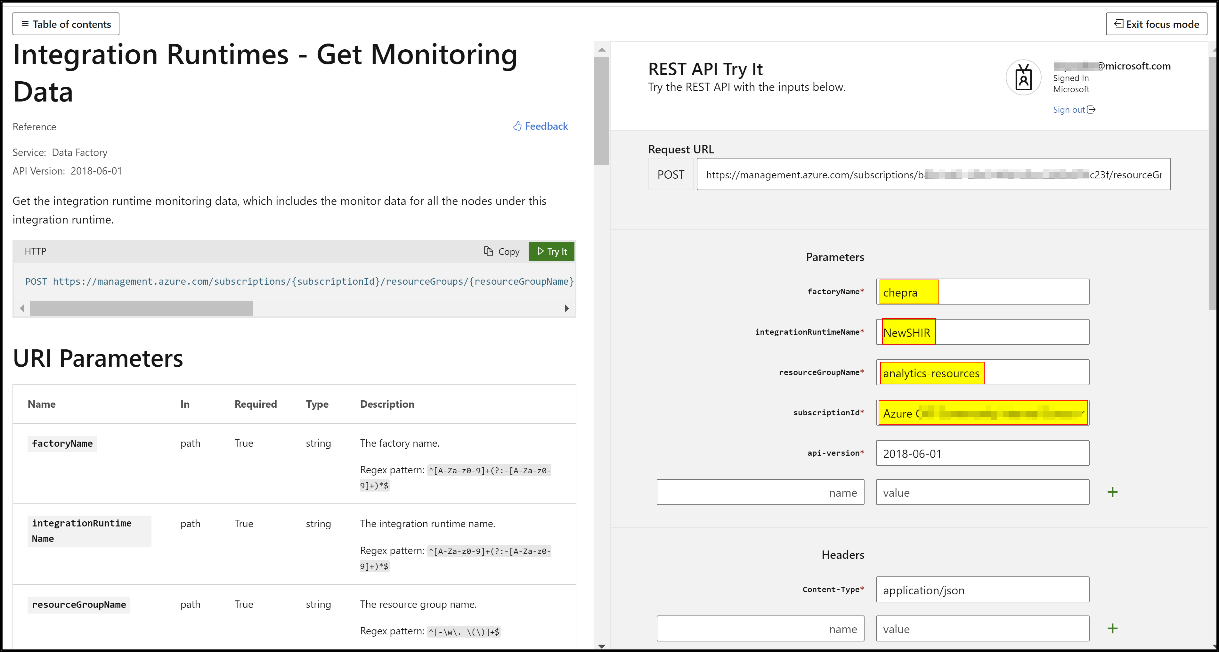Click the integrationRuntimeName table cell
The height and width of the screenshot is (652, 1219).
click(89, 531)
